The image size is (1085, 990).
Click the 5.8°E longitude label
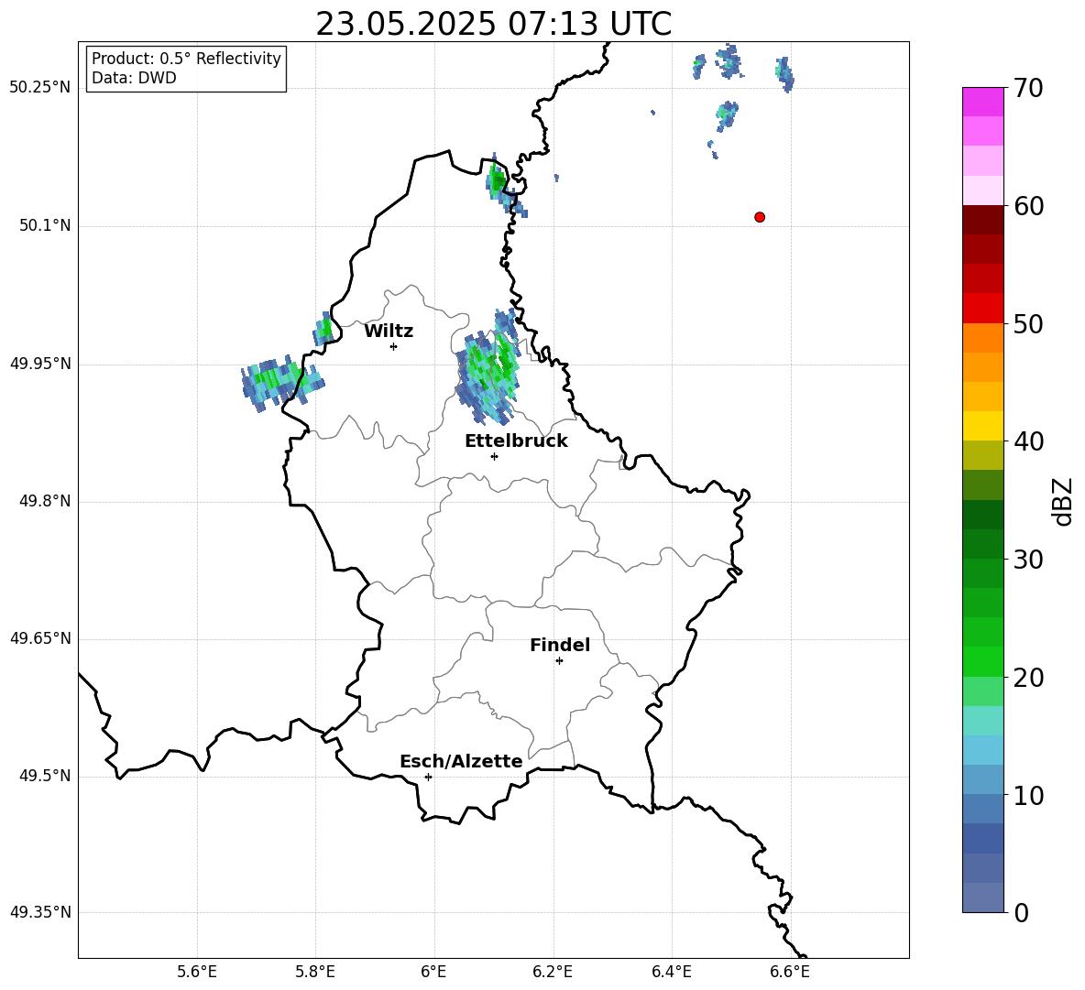(x=315, y=972)
